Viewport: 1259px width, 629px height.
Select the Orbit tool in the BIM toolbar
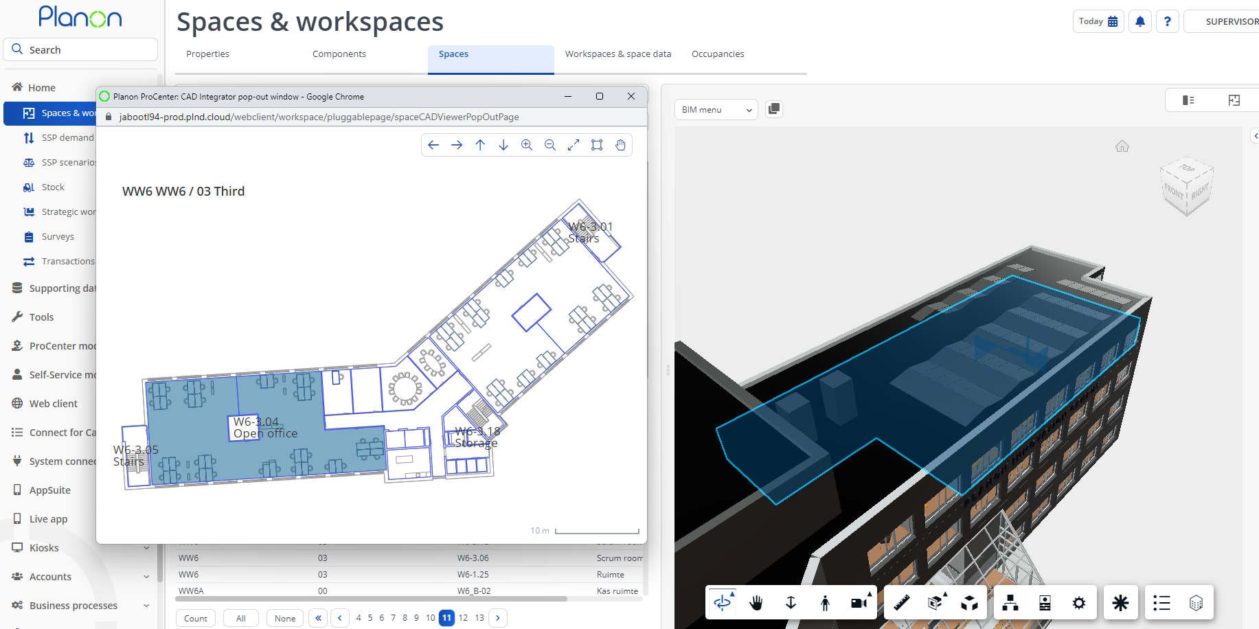point(722,602)
